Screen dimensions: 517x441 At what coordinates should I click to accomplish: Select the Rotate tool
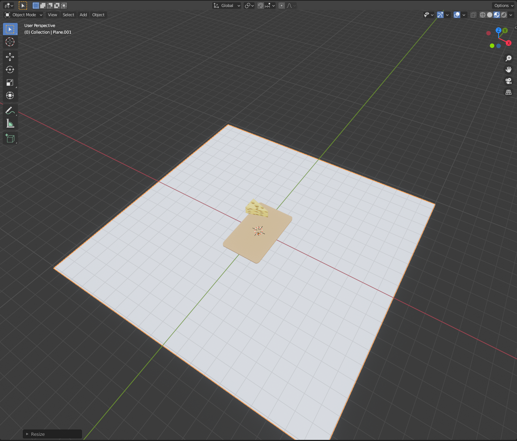click(x=10, y=69)
